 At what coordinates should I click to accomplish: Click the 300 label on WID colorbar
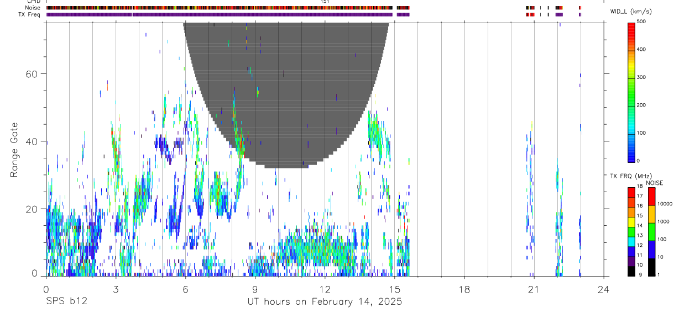(641, 77)
